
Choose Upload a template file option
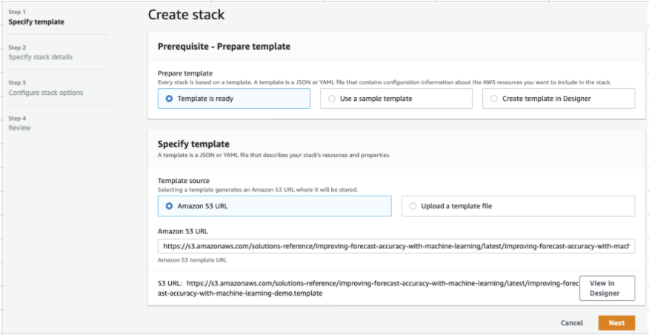point(518,206)
